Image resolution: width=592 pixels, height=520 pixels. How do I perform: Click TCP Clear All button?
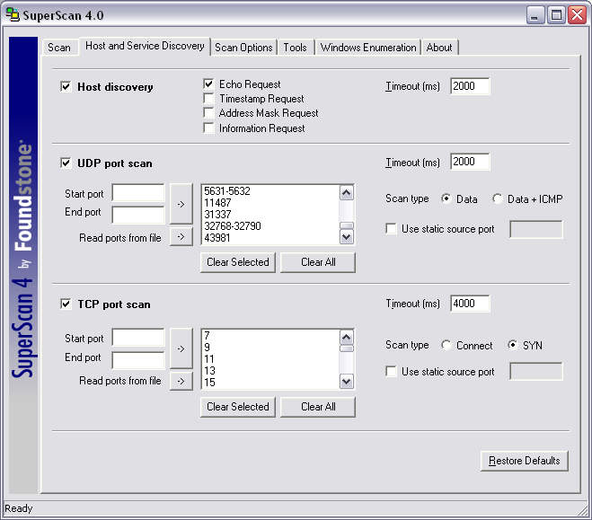click(x=318, y=407)
